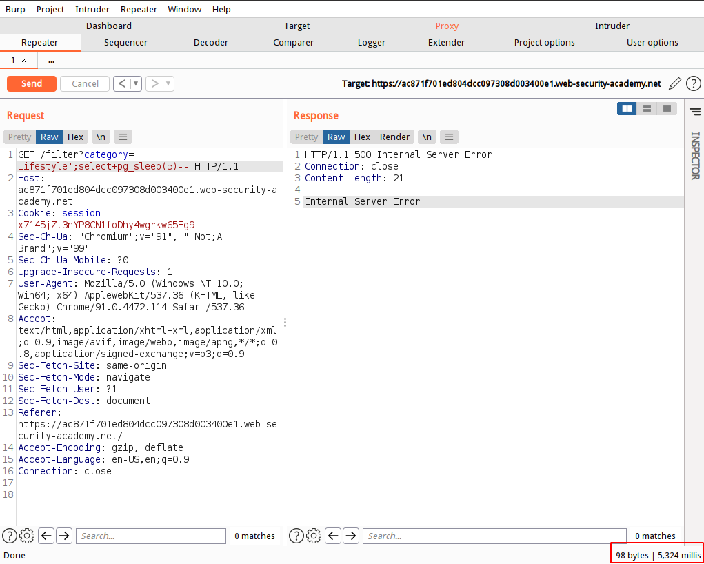This screenshot has width=704, height=564.
Task: Click the Cancel button
Action: (85, 83)
